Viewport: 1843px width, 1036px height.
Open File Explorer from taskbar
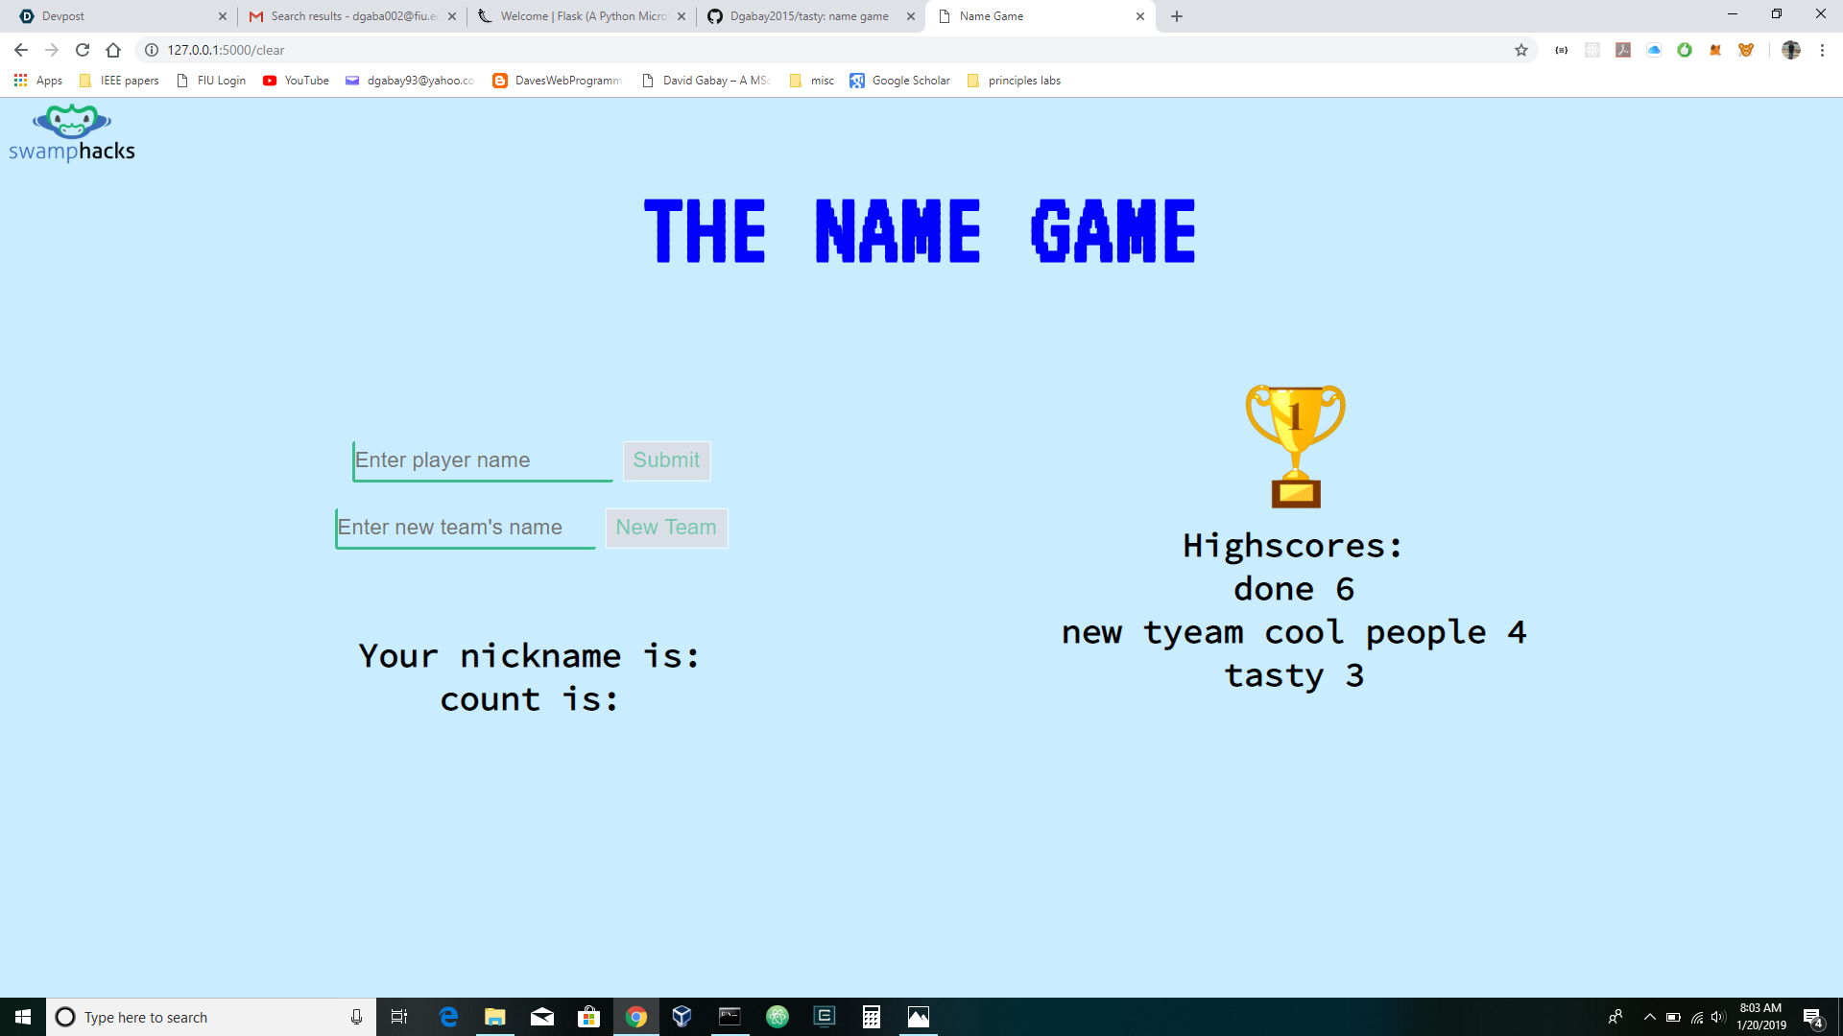point(494,1017)
